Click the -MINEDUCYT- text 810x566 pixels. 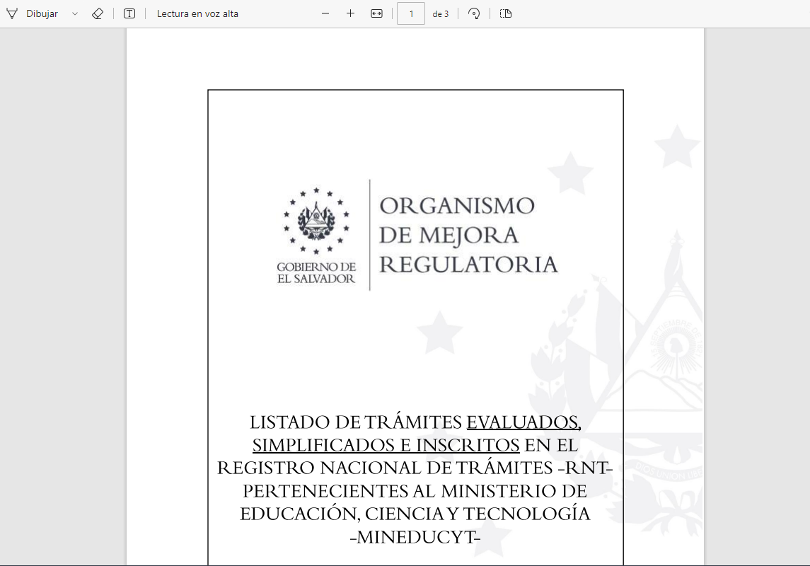tap(415, 537)
